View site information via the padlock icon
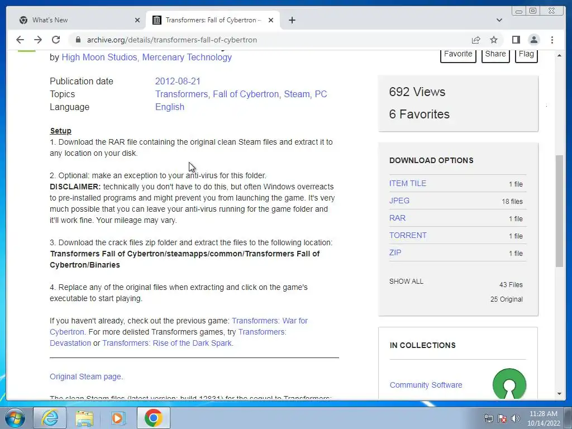 click(78, 40)
